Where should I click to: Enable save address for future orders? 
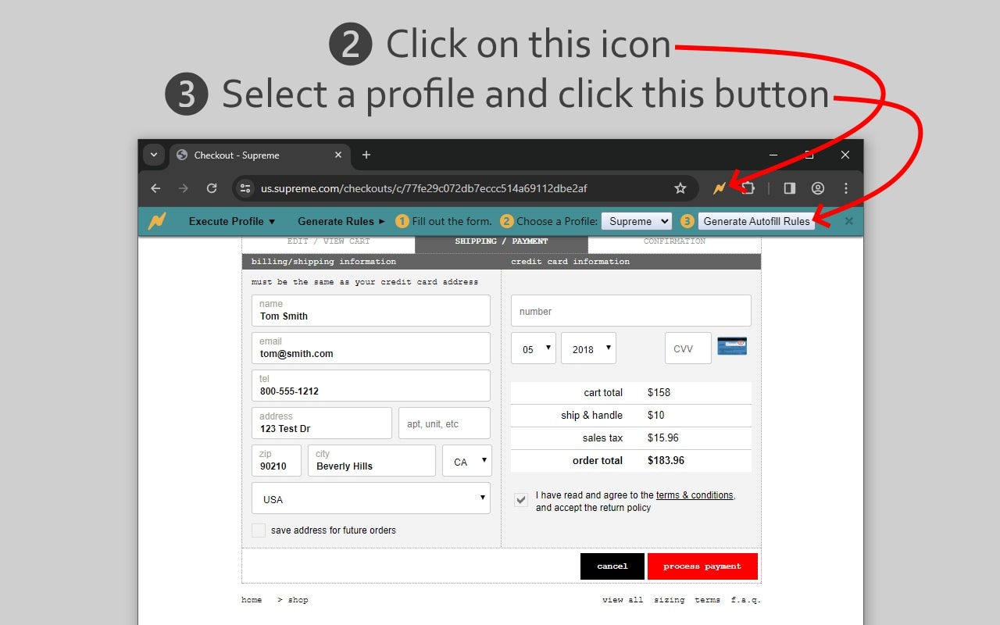pos(259,530)
